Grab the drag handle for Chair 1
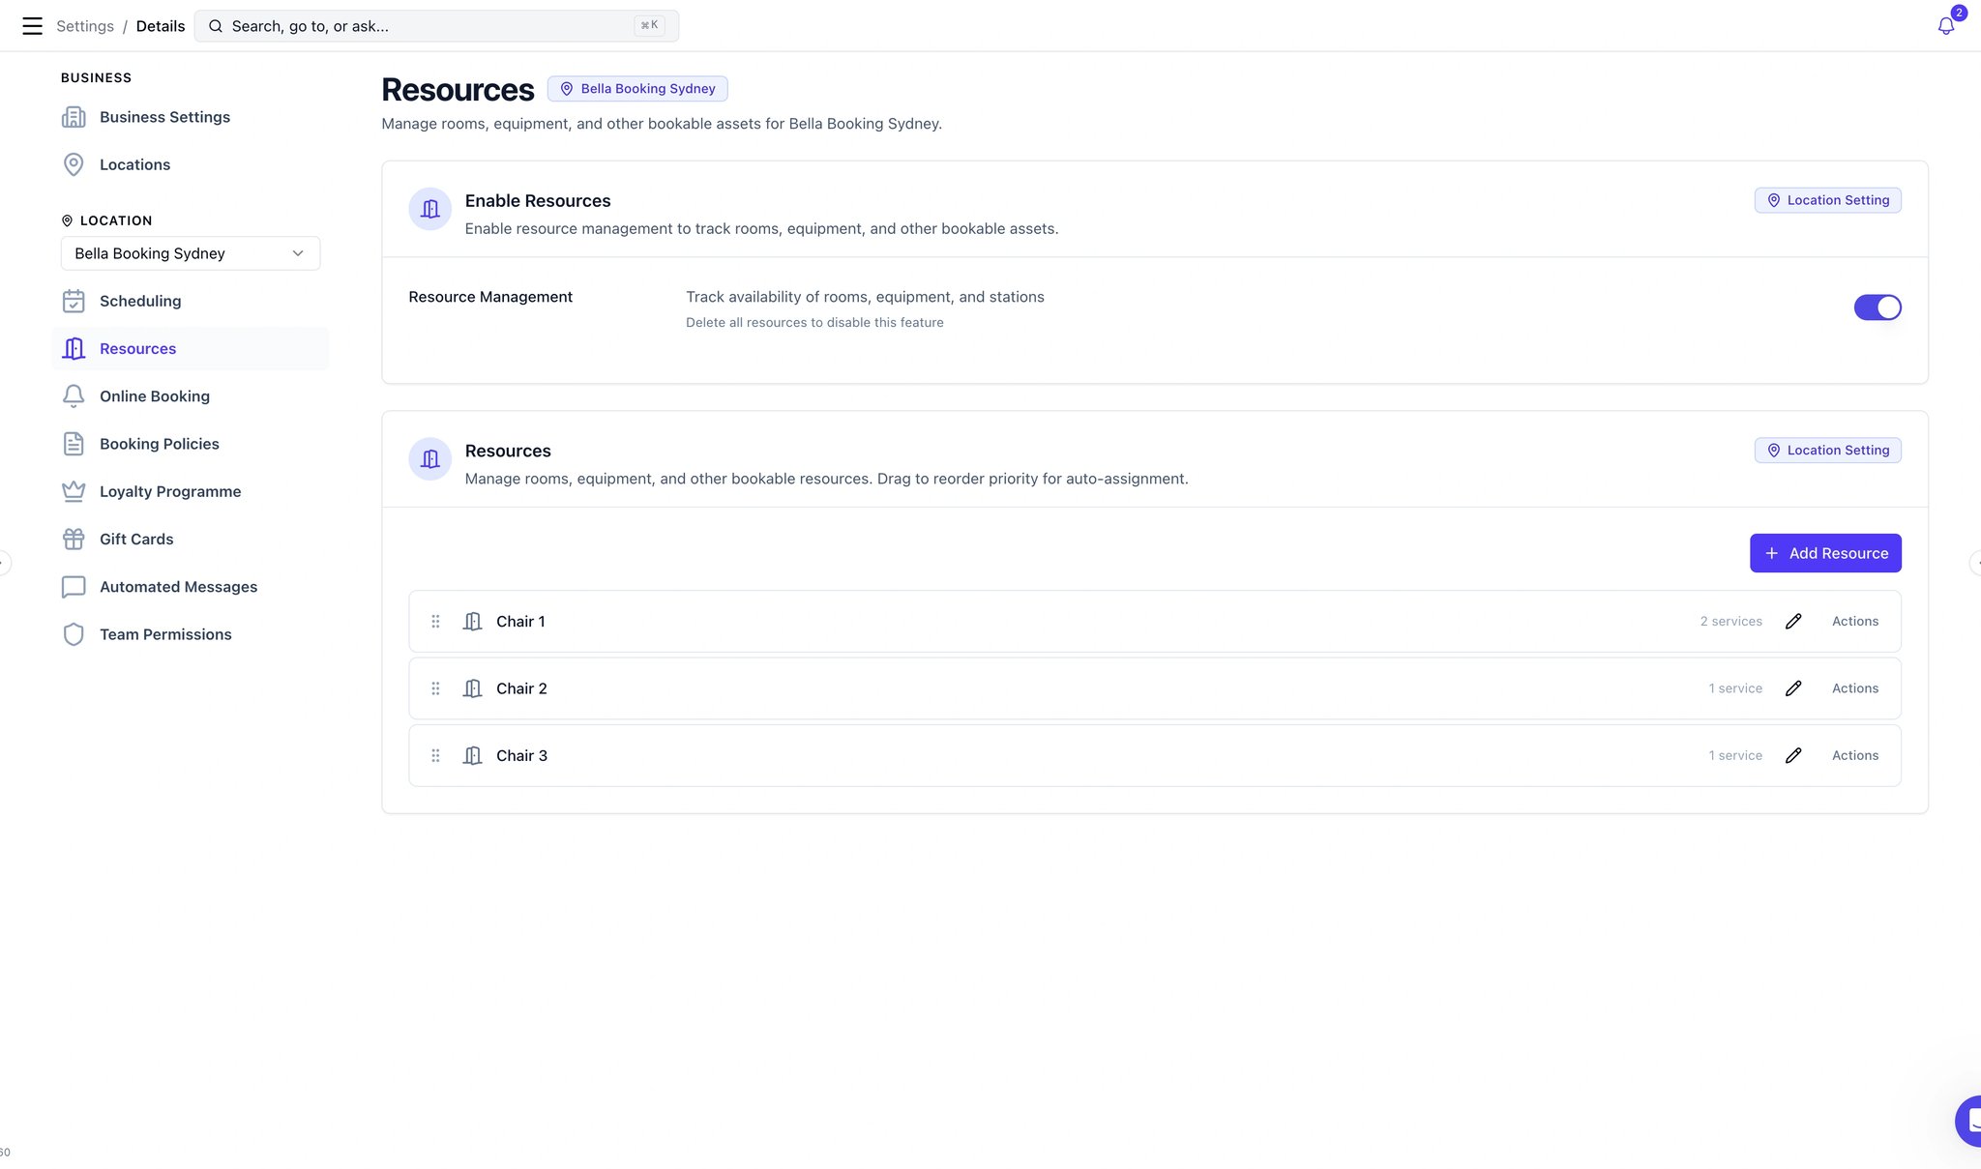 pyautogui.click(x=435, y=621)
